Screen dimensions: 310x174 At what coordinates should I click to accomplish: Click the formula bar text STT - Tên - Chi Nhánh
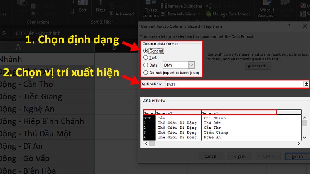pos(38,33)
